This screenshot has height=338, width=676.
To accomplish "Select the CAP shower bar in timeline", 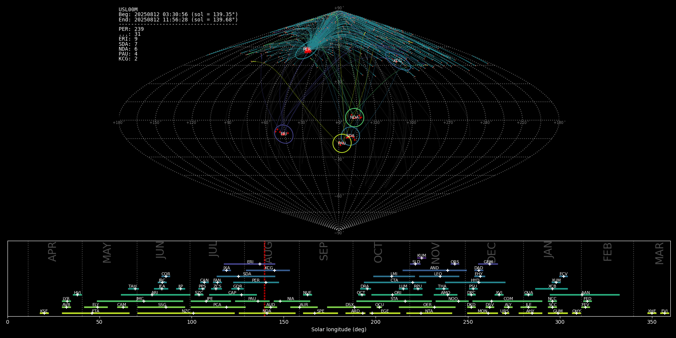I will point(233,295).
